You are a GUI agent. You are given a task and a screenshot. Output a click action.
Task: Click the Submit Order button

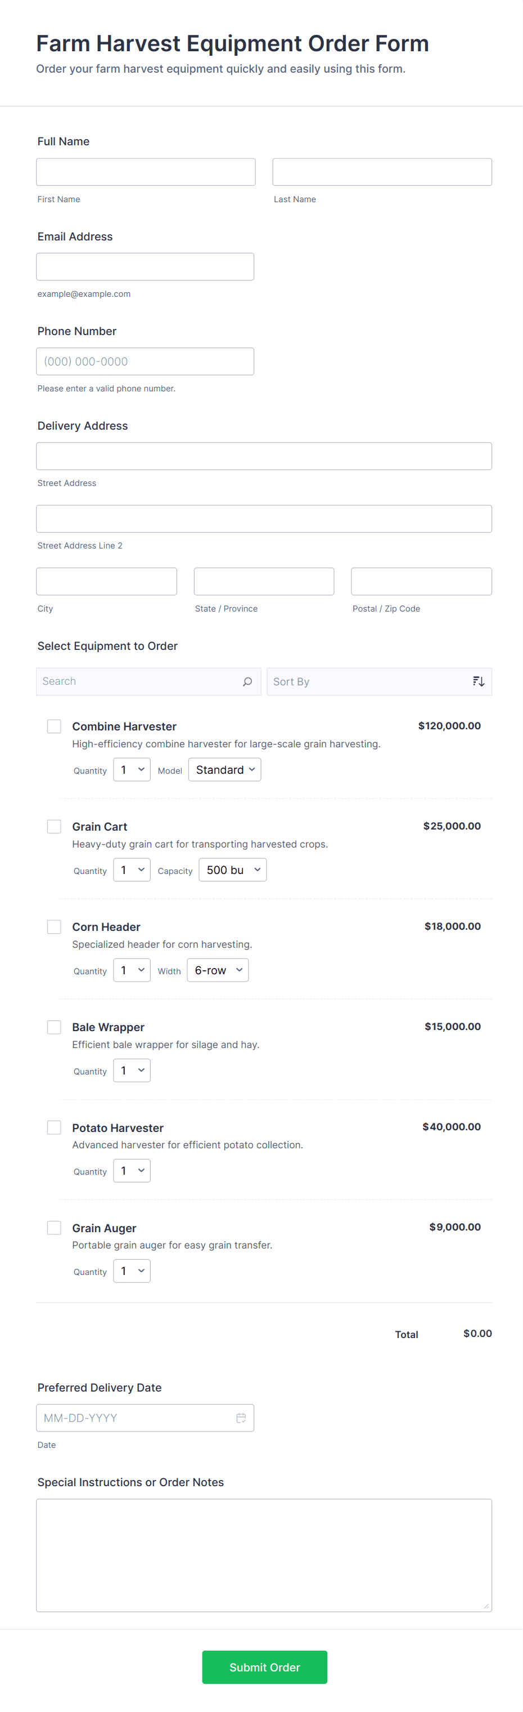[x=264, y=1667]
